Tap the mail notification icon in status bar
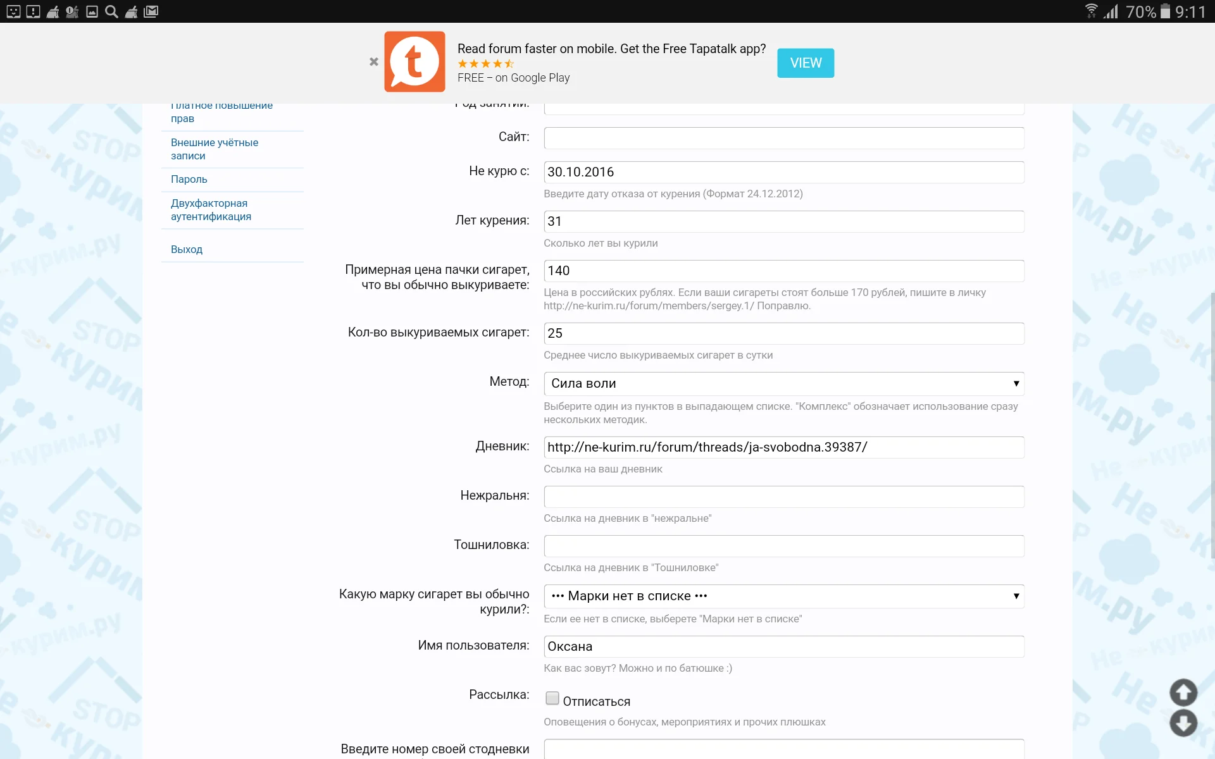 click(151, 11)
